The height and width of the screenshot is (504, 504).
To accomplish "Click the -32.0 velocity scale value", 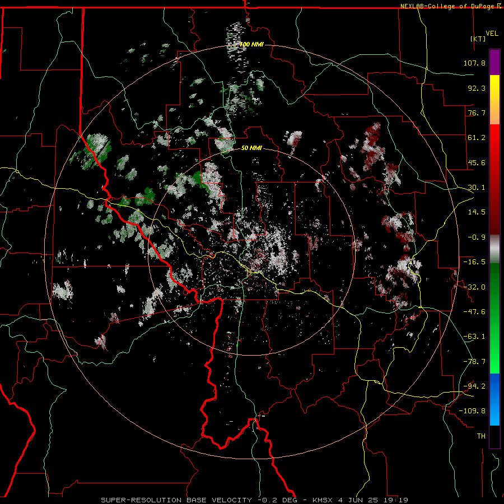I will pyautogui.click(x=474, y=287).
